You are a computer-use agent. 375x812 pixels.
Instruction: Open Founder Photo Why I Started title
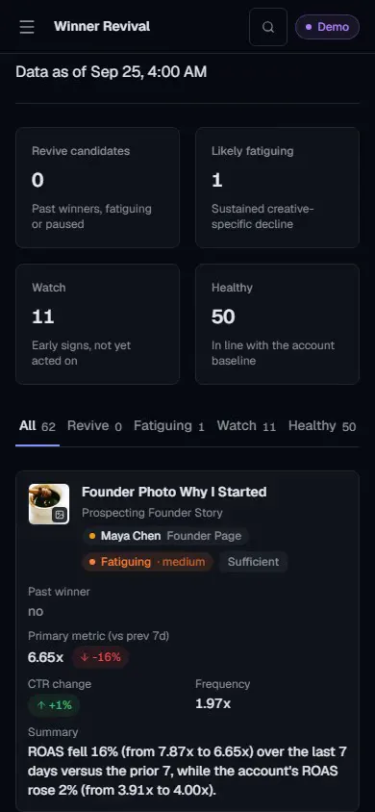coord(174,492)
